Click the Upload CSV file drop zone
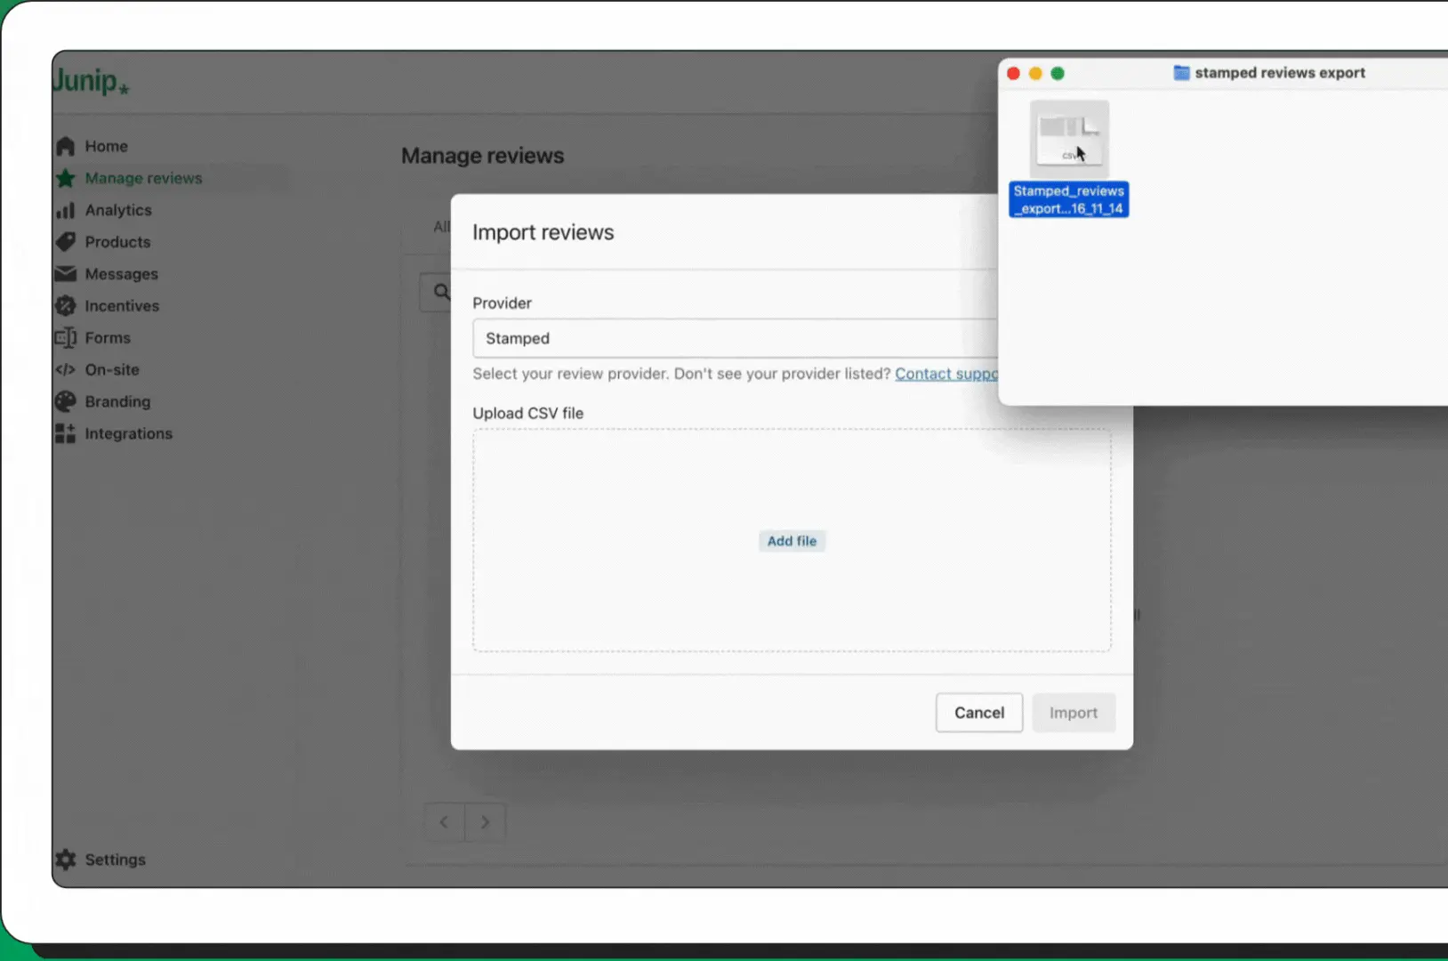Image resolution: width=1448 pixels, height=961 pixels. coord(792,540)
